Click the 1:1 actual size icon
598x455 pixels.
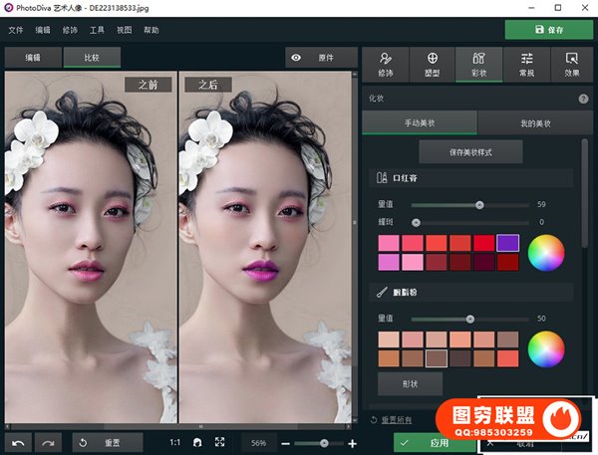coord(175,442)
